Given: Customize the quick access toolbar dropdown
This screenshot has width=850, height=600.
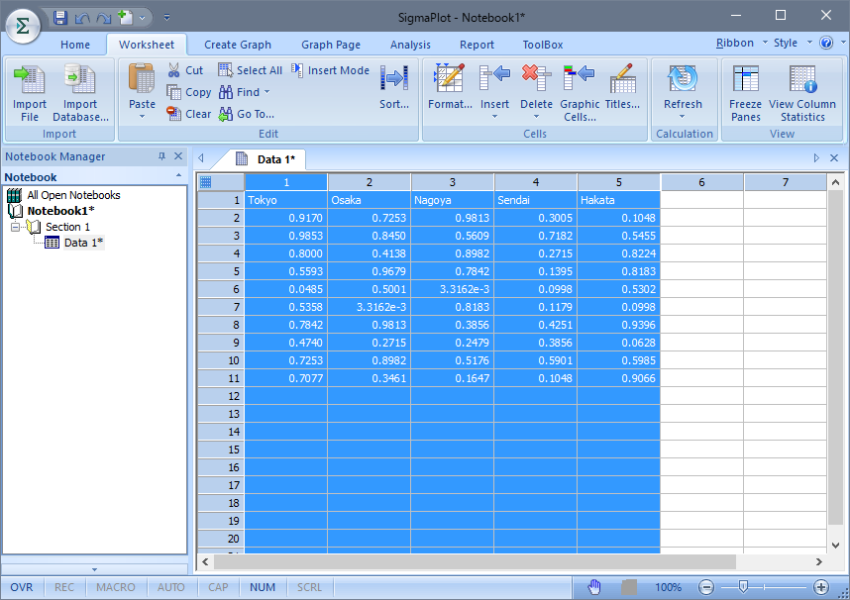Looking at the screenshot, I should coord(167,18).
